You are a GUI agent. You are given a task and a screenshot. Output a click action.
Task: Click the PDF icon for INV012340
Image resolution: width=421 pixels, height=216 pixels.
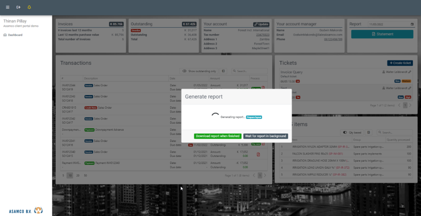258,154
